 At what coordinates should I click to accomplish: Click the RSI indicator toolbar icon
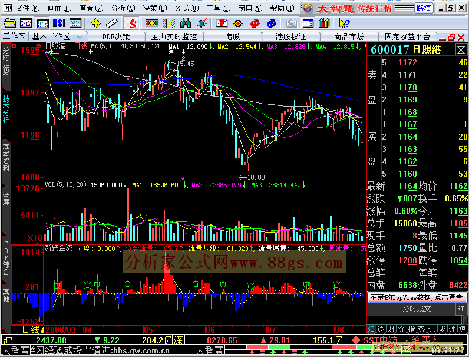click(59, 23)
